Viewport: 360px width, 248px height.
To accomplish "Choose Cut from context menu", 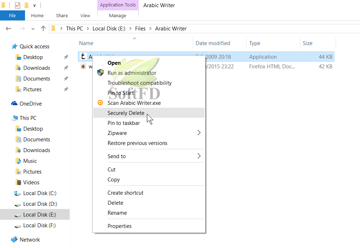I will pos(149,170).
